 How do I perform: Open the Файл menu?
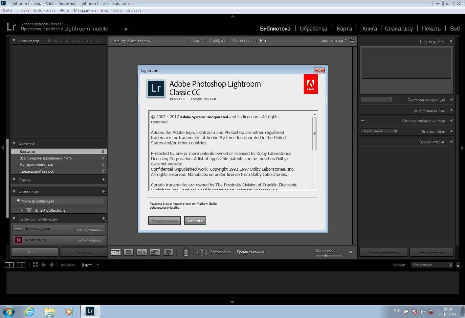7,11
